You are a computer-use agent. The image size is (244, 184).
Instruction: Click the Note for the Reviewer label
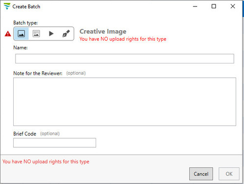[38, 73]
